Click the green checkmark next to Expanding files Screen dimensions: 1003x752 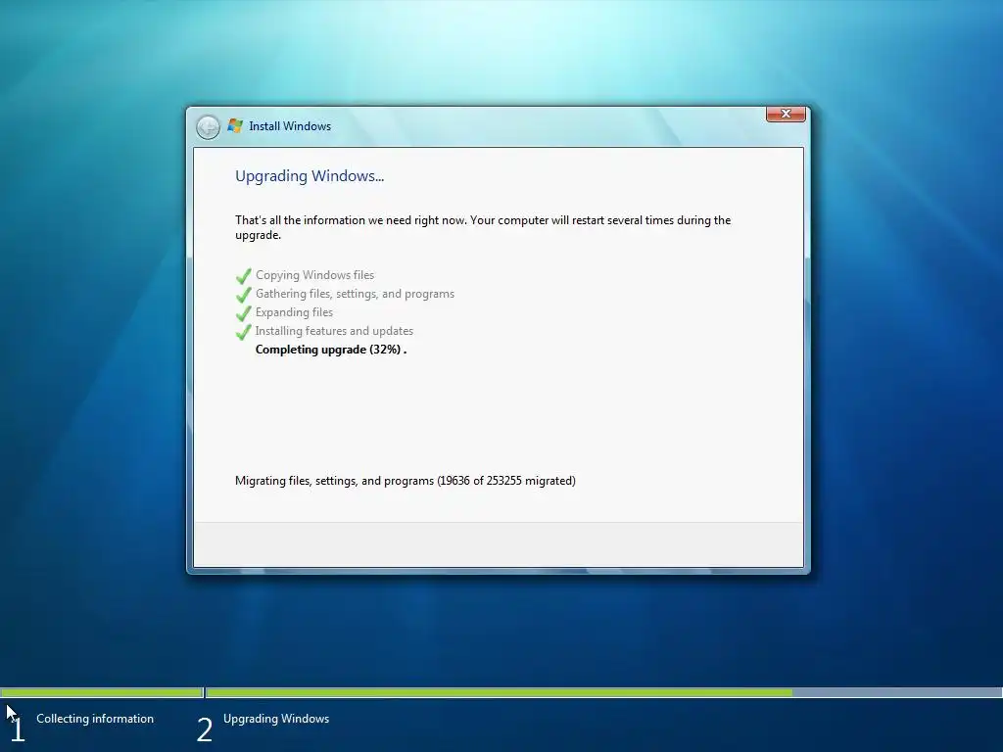[244, 313]
